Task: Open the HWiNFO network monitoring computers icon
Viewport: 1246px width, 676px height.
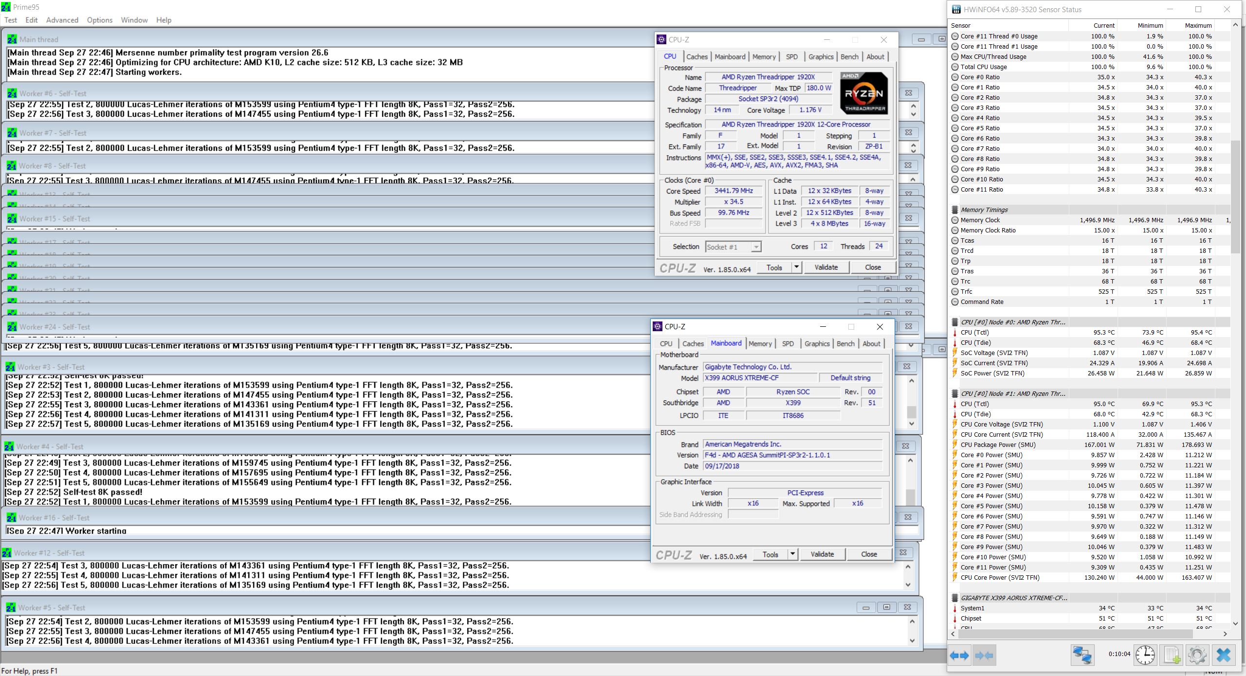Action: (x=1082, y=655)
